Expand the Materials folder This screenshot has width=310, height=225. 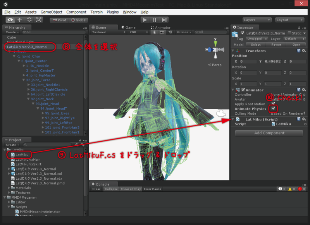click(9, 188)
